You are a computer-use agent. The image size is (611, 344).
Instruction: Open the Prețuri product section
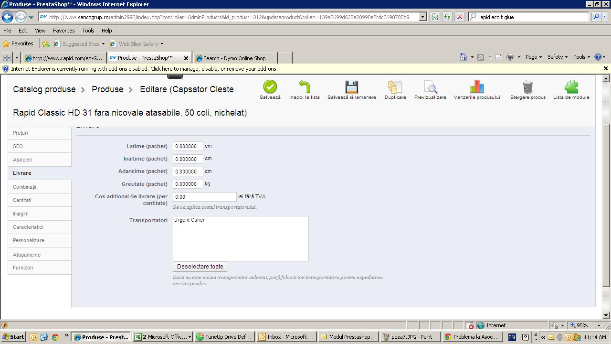click(40, 133)
